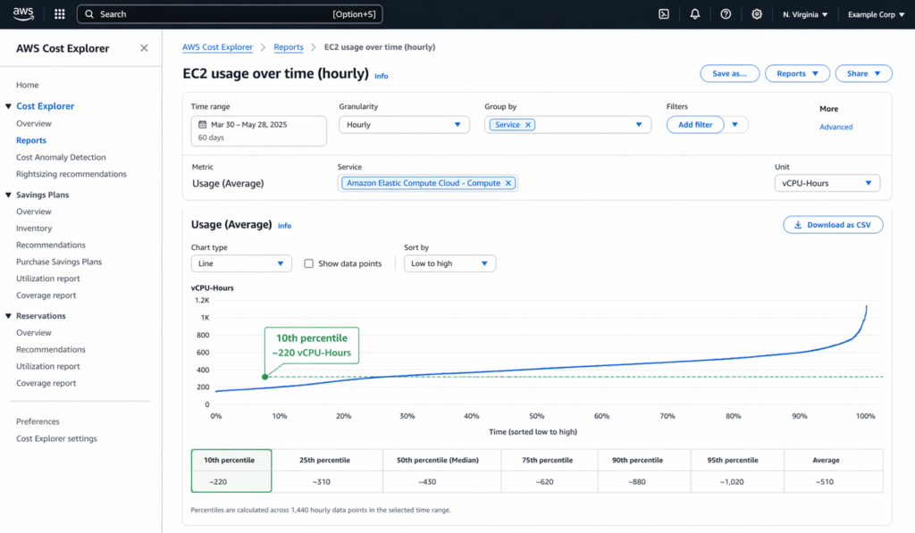The height and width of the screenshot is (533, 915).
Task: Go to Cost Anomaly Detection
Action: 62,156
